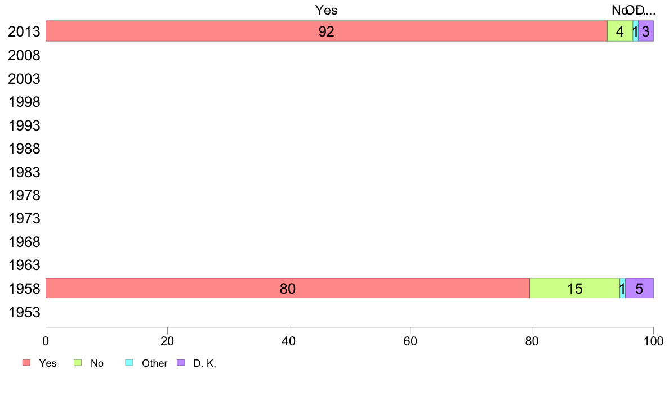
Task: Click the purple D. K. legend swatch
Action: point(181,363)
